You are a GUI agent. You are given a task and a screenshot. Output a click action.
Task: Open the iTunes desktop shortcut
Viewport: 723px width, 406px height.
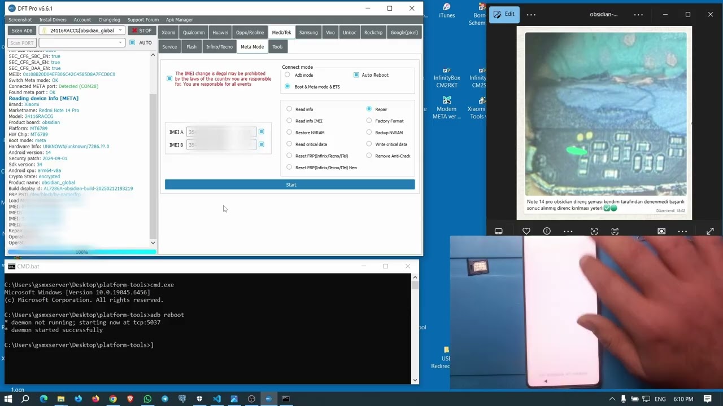tap(447, 11)
